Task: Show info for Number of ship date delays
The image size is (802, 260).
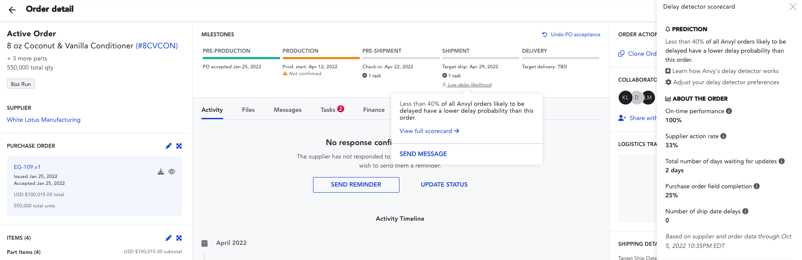Action: (745, 211)
